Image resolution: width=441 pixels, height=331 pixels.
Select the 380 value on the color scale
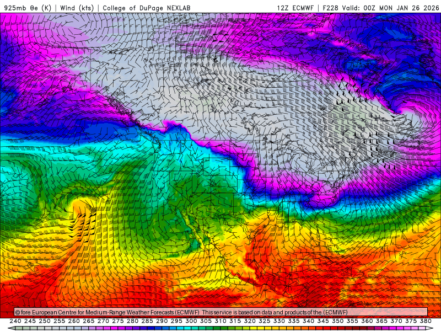click(426, 321)
